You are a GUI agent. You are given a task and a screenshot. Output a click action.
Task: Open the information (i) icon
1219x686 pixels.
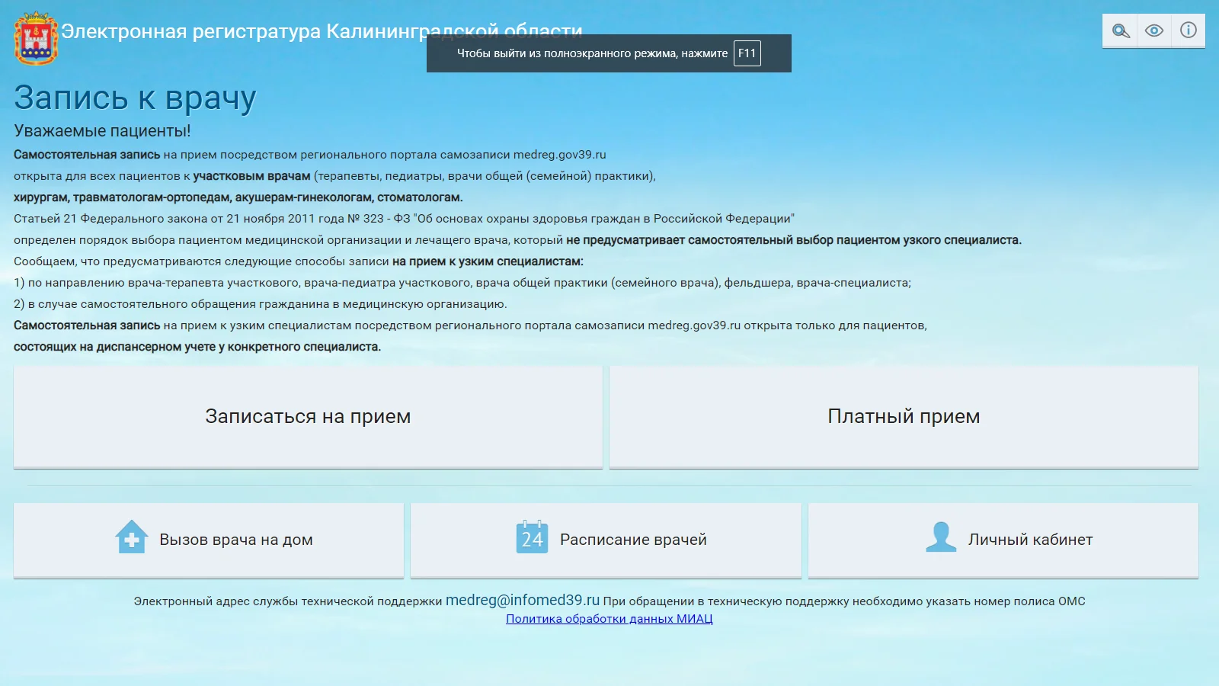(x=1188, y=30)
